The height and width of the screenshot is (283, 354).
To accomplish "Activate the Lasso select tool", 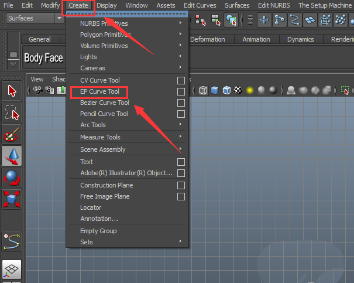I will coord(12,112).
